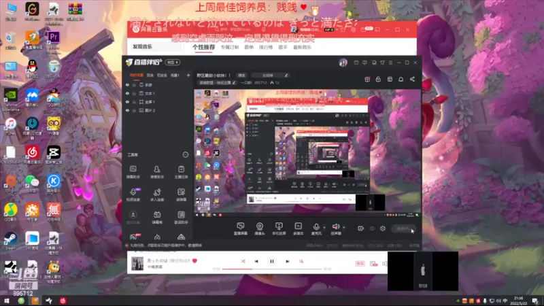The width and height of the screenshot is (544, 306).
Task: Open skin shirt icon in NetEase Music header
Action: click(343, 30)
